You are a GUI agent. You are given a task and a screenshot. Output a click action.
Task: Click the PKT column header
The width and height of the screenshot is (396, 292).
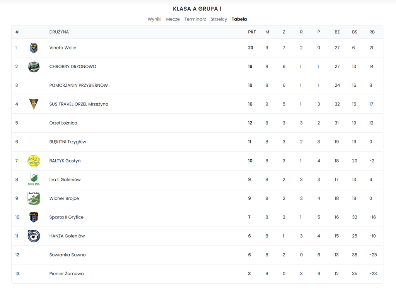coord(252,32)
